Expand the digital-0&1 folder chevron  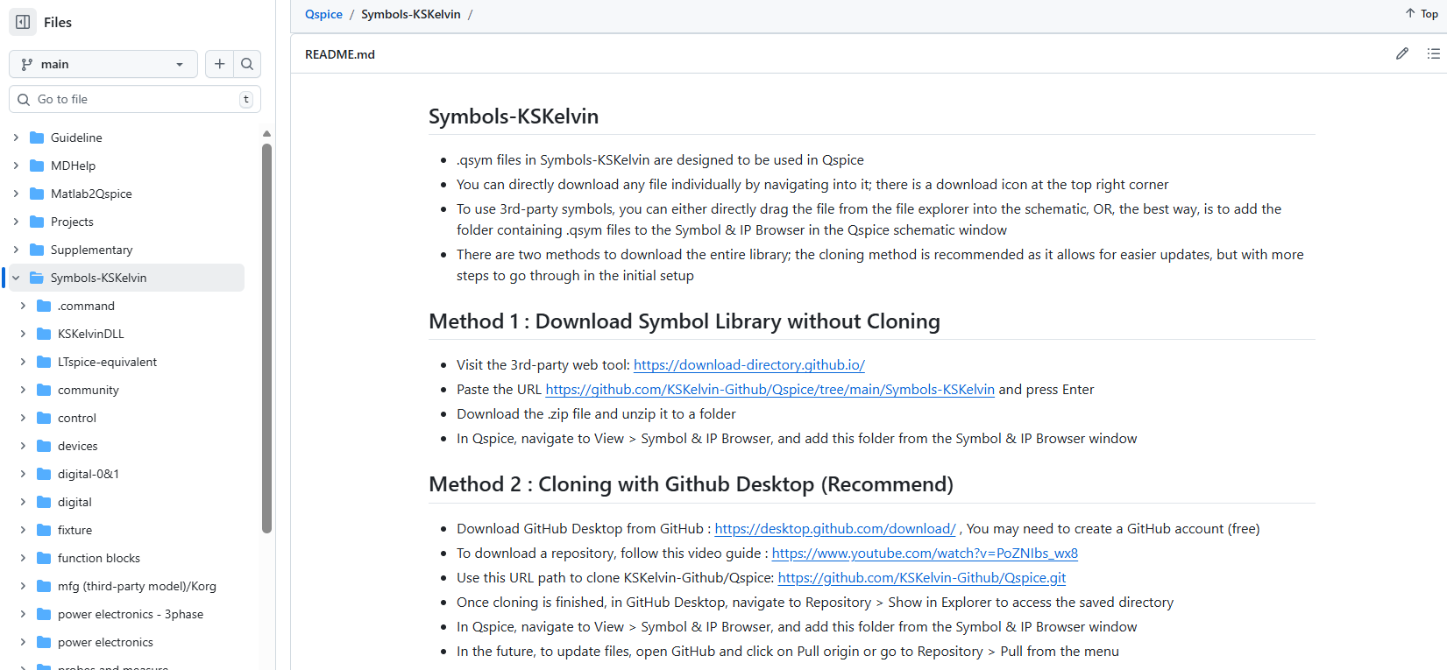(x=23, y=474)
